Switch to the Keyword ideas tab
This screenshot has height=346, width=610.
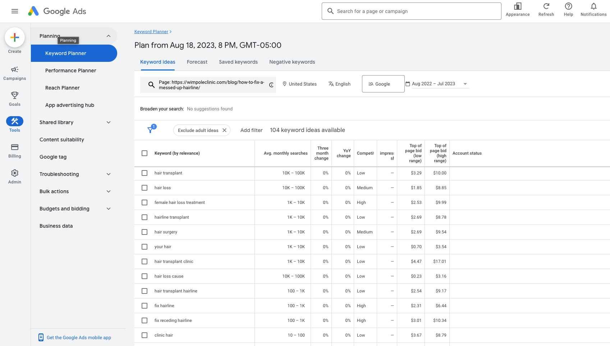click(x=157, y=62)
